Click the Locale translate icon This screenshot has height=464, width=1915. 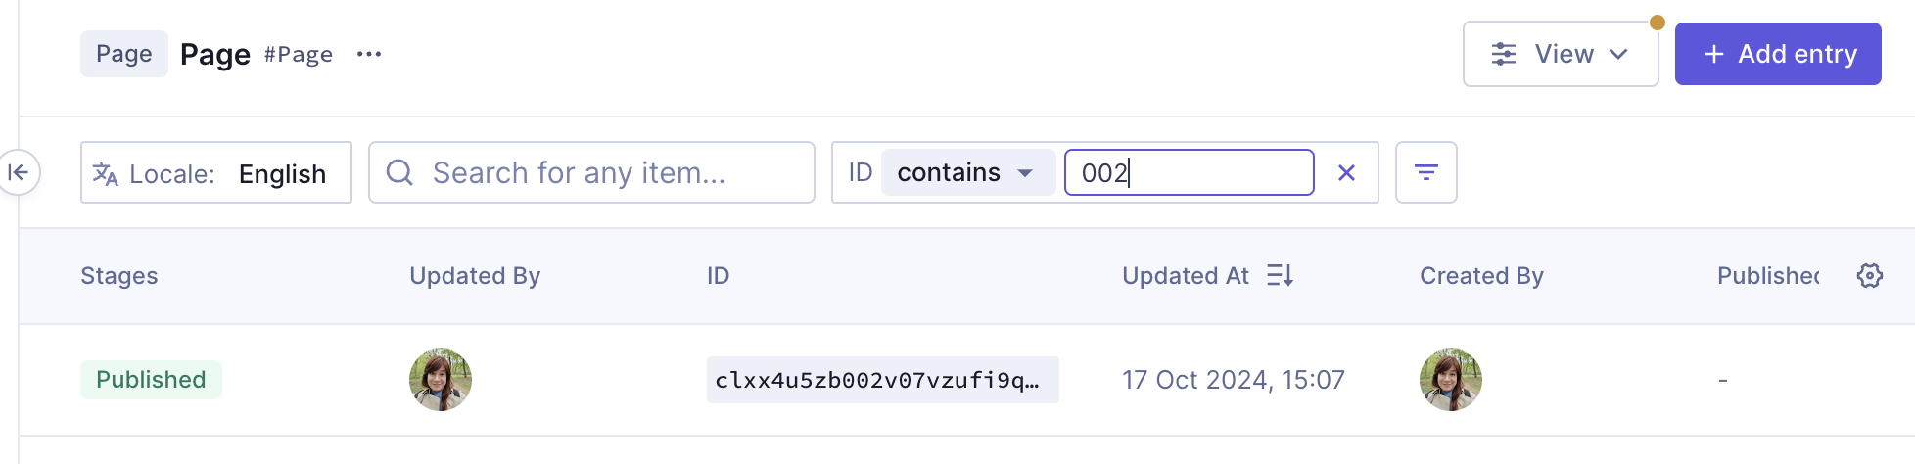pos(105,174)
